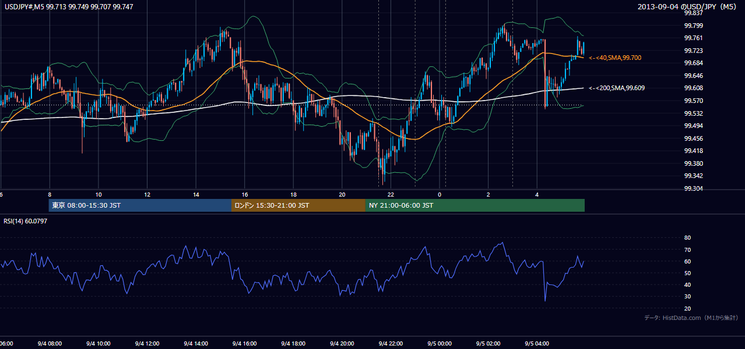Click the 99.380 price axis label

tap(693, 163)
